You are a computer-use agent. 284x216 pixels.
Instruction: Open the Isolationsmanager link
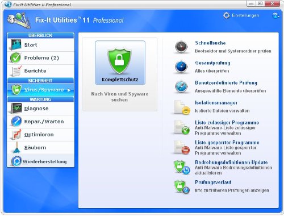pyautogui.click(x=216, y=103)
